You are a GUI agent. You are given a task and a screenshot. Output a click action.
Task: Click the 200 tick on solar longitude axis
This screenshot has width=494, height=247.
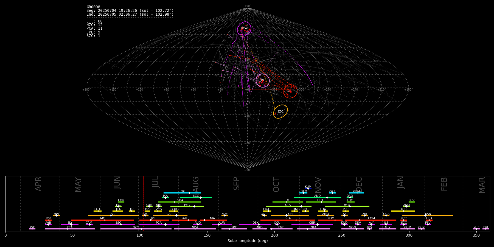coord(274,235)
